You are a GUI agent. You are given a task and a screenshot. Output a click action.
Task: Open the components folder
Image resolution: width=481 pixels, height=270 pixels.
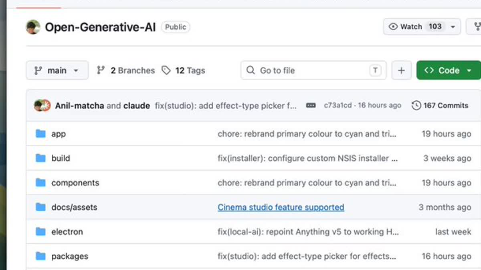pyautogui.click(x=75, y=183)
